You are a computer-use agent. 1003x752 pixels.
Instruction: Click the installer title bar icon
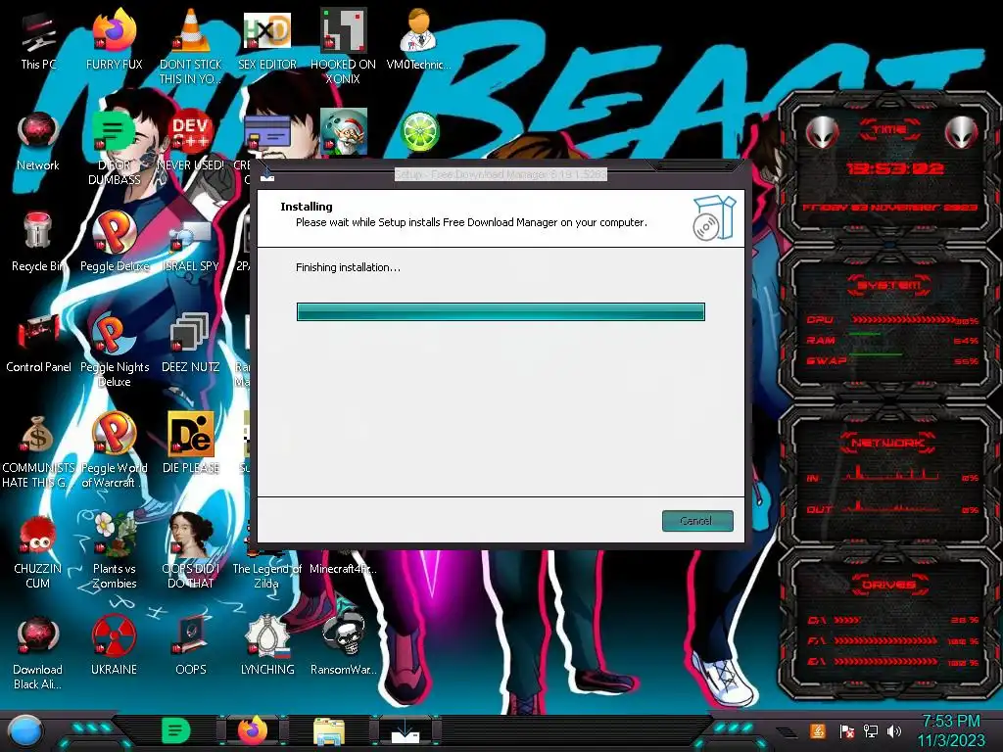(x=267, y=175)
